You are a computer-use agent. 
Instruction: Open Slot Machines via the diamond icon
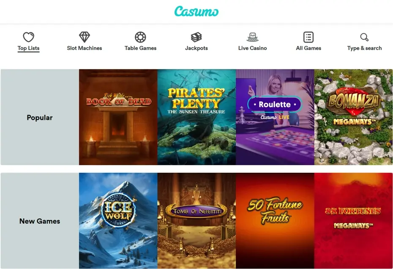click(x=85, y=37)
